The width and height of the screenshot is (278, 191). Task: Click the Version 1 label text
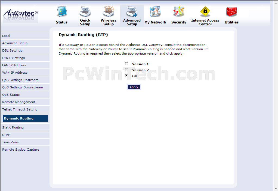click(140, 64)
